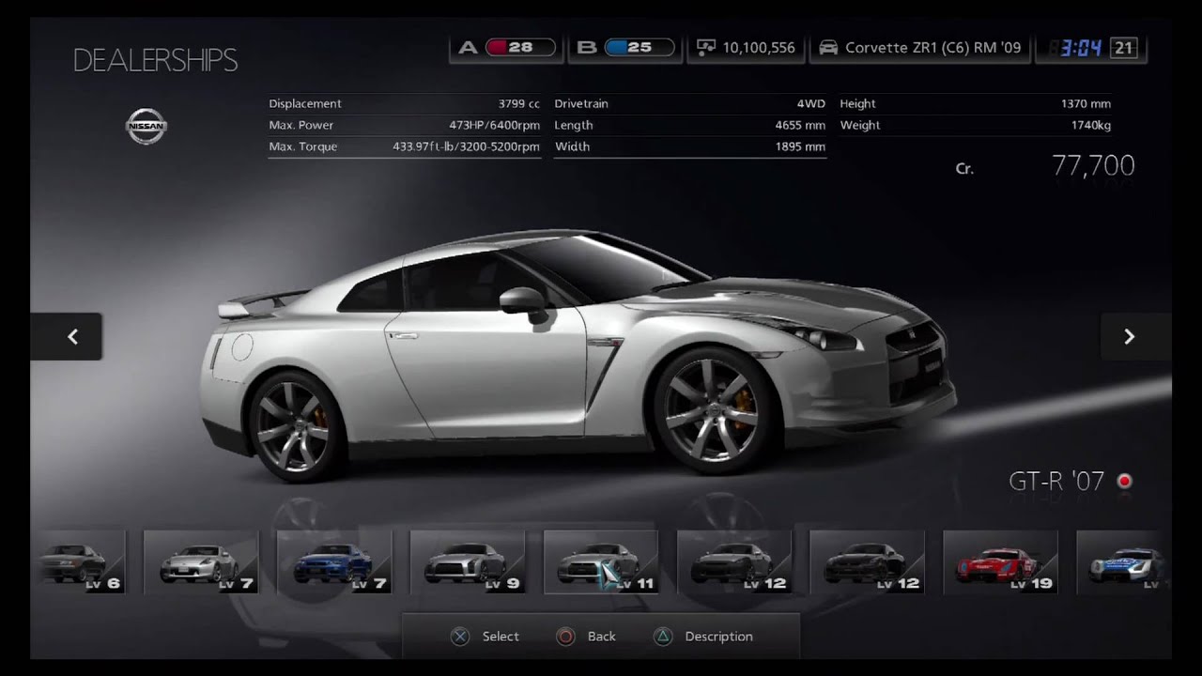The height and width of the screenshot is (676, 1202).
Task: Click the Length value 4655 mm
Action: pyautogui.click(x=801, y=125)
